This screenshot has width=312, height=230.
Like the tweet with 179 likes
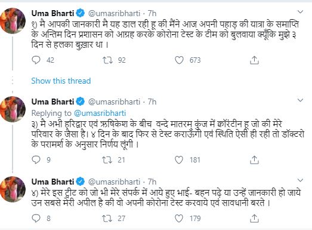click(179, 218)
